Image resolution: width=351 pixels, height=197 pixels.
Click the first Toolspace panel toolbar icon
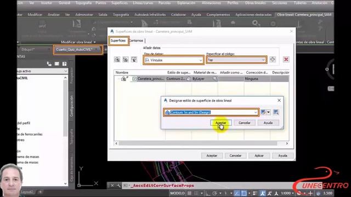[x=49, y=64]
